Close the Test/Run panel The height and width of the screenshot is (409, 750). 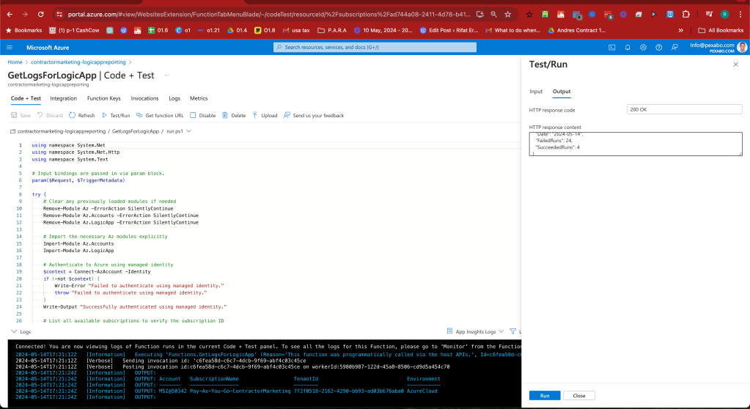pyautogui.click(x=735, y=65)
